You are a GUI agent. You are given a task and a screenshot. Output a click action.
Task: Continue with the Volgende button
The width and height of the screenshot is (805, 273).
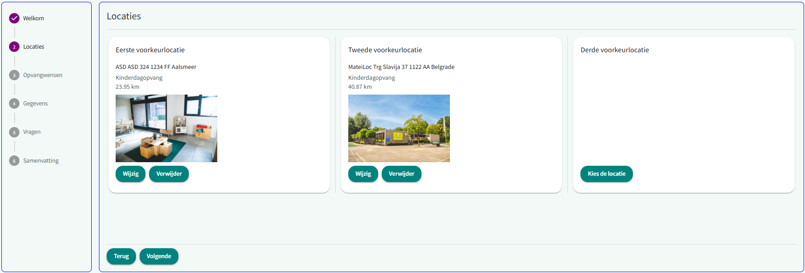(159, 256)
